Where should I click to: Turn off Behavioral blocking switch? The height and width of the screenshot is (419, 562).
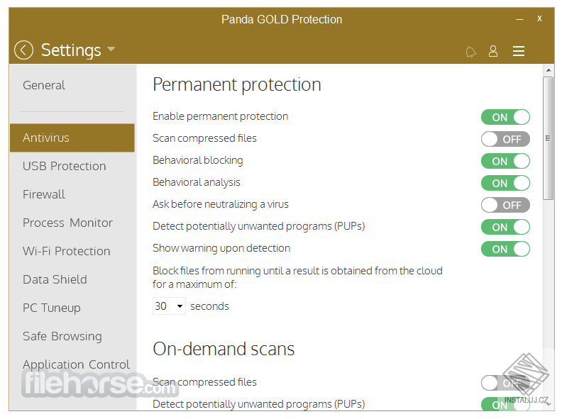point(505,161)
